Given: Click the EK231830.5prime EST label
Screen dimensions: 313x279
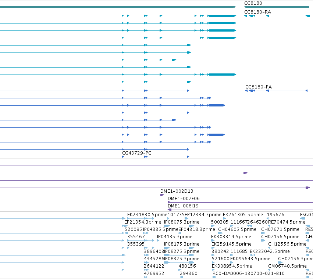Looking at the screenshot, I should [x=147, y=215].
